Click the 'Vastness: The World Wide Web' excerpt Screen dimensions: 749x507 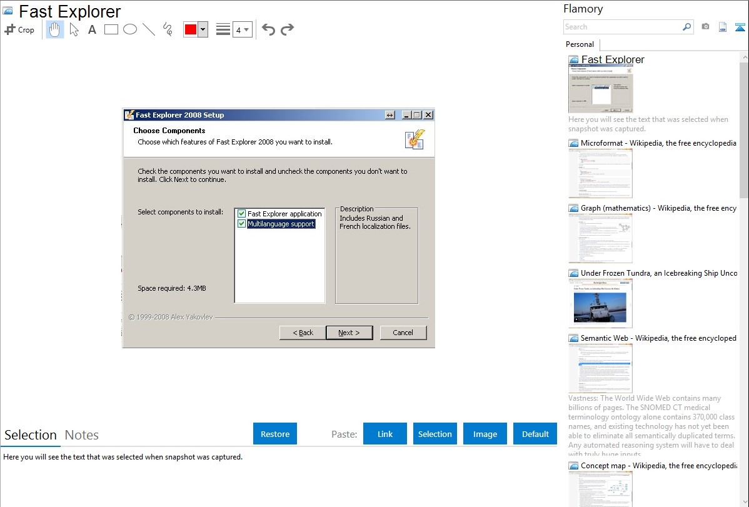pos(652,426)
